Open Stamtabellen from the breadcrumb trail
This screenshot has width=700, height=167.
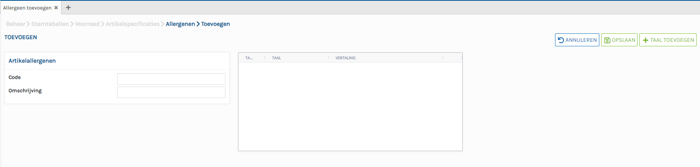tap(50, 24)
